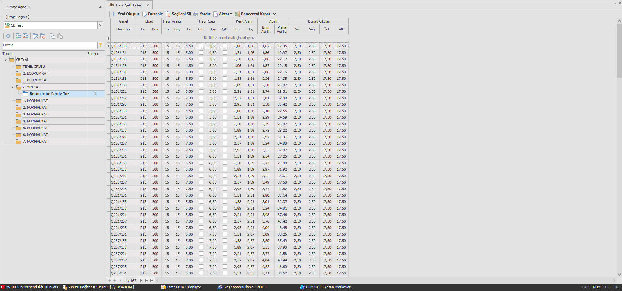Go to the first record page
622x291 pixels.
pyautogui.click(x=109, y=280)
